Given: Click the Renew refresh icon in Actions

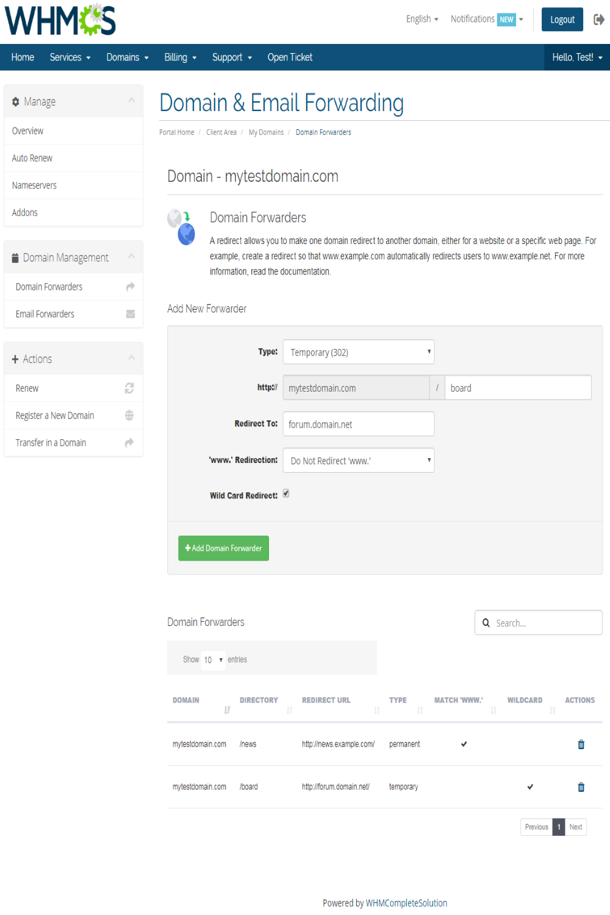Looking at the screenshot, I should point(129,388).
